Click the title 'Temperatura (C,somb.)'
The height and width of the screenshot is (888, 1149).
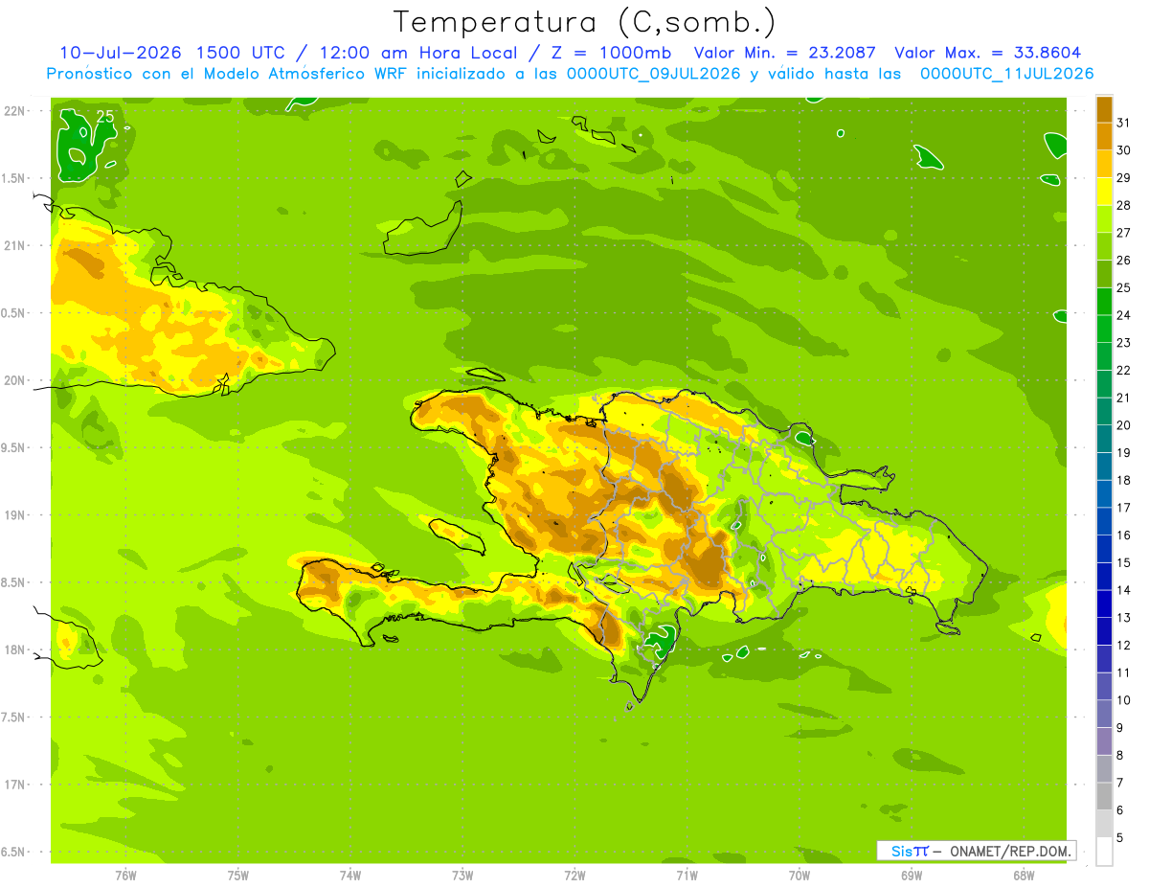[x=584, y=22]
